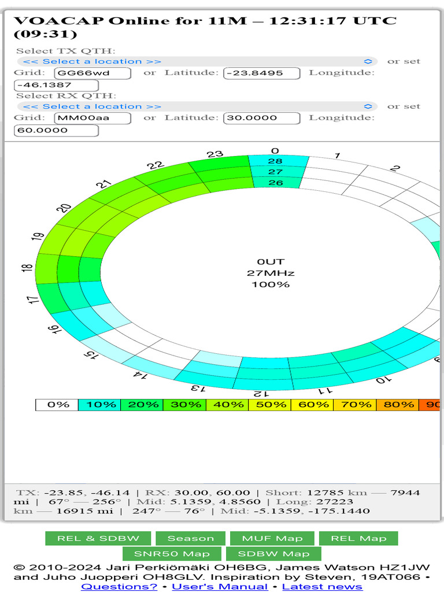Open the User's Manual link
Screen dimensions: 444x592
[220, 586]
